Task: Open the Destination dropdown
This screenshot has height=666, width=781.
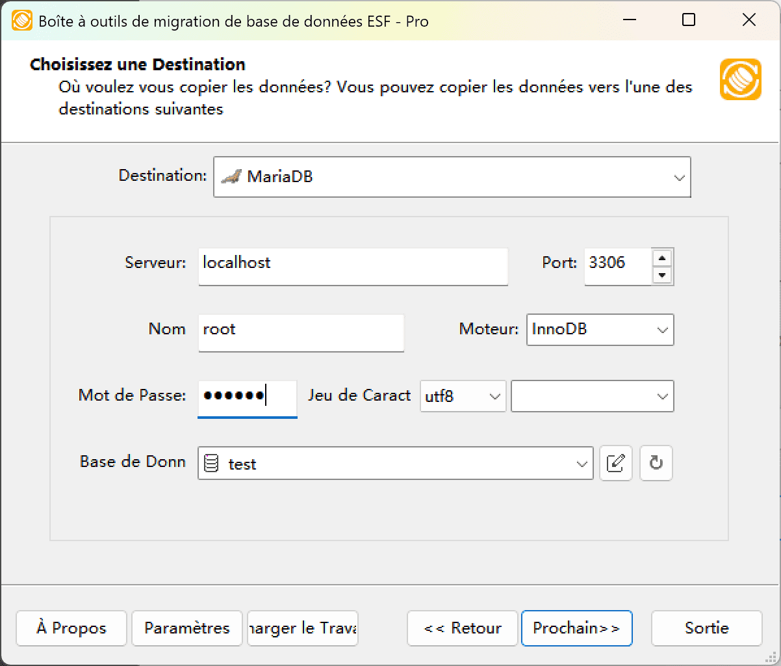Action: click(x=679, y=176)
